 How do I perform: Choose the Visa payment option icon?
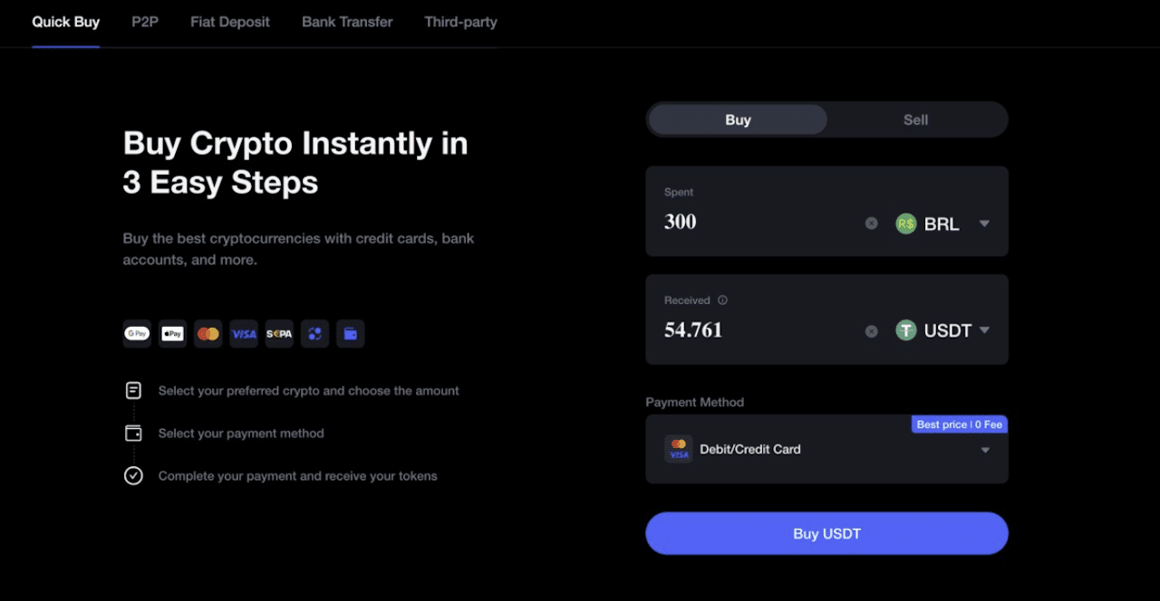244,333
